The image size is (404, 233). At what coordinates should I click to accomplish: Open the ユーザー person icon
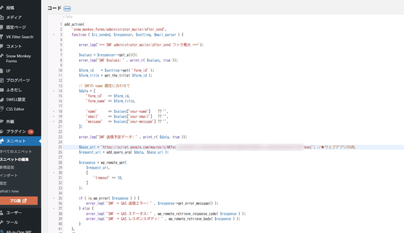click(1, 213)
